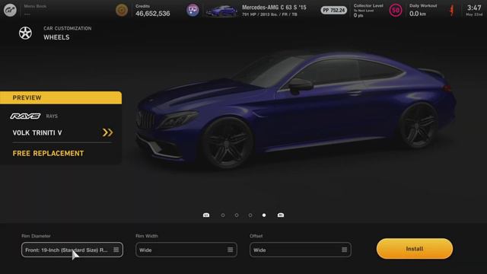Open the Daily Workout distance
This screenshot has height=274, width=487.
coord(423,11)
